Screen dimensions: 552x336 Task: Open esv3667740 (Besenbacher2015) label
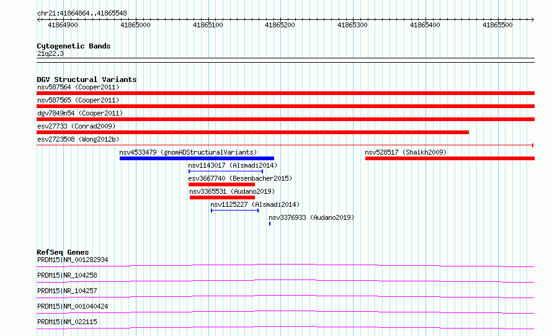pyautogui.click(x=240, y=178)
